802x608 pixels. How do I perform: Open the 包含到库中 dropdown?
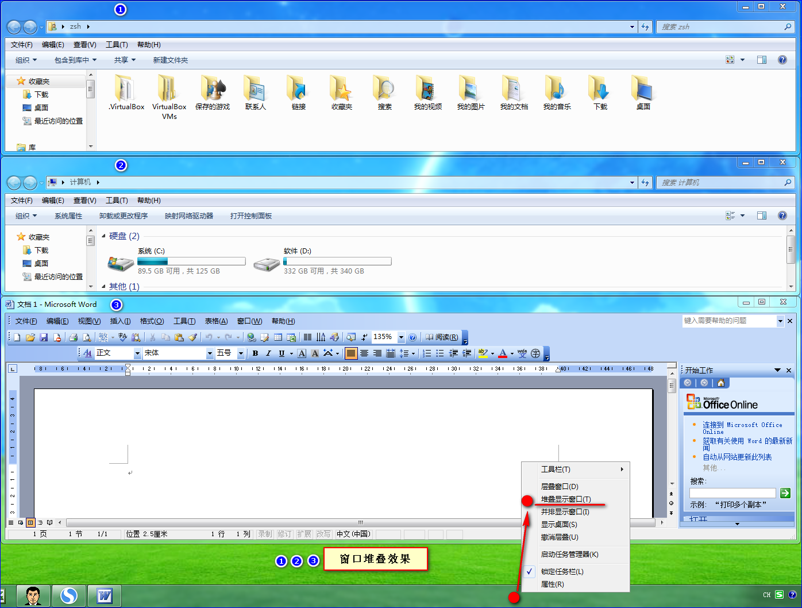75,60
